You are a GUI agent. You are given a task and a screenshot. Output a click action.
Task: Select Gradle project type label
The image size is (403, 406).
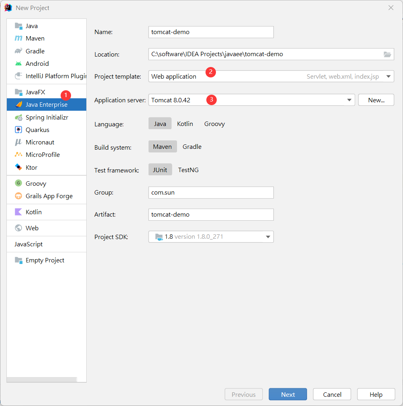[x=35, y=51]
